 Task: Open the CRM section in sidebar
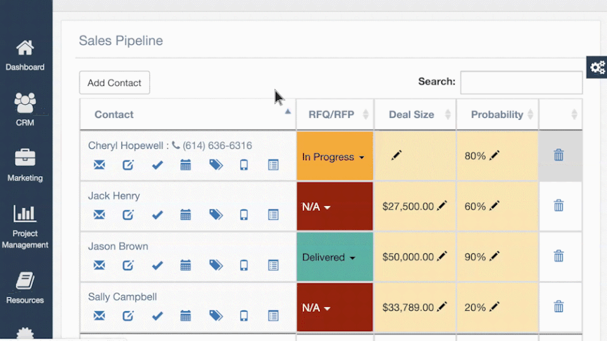coord(25,109)
